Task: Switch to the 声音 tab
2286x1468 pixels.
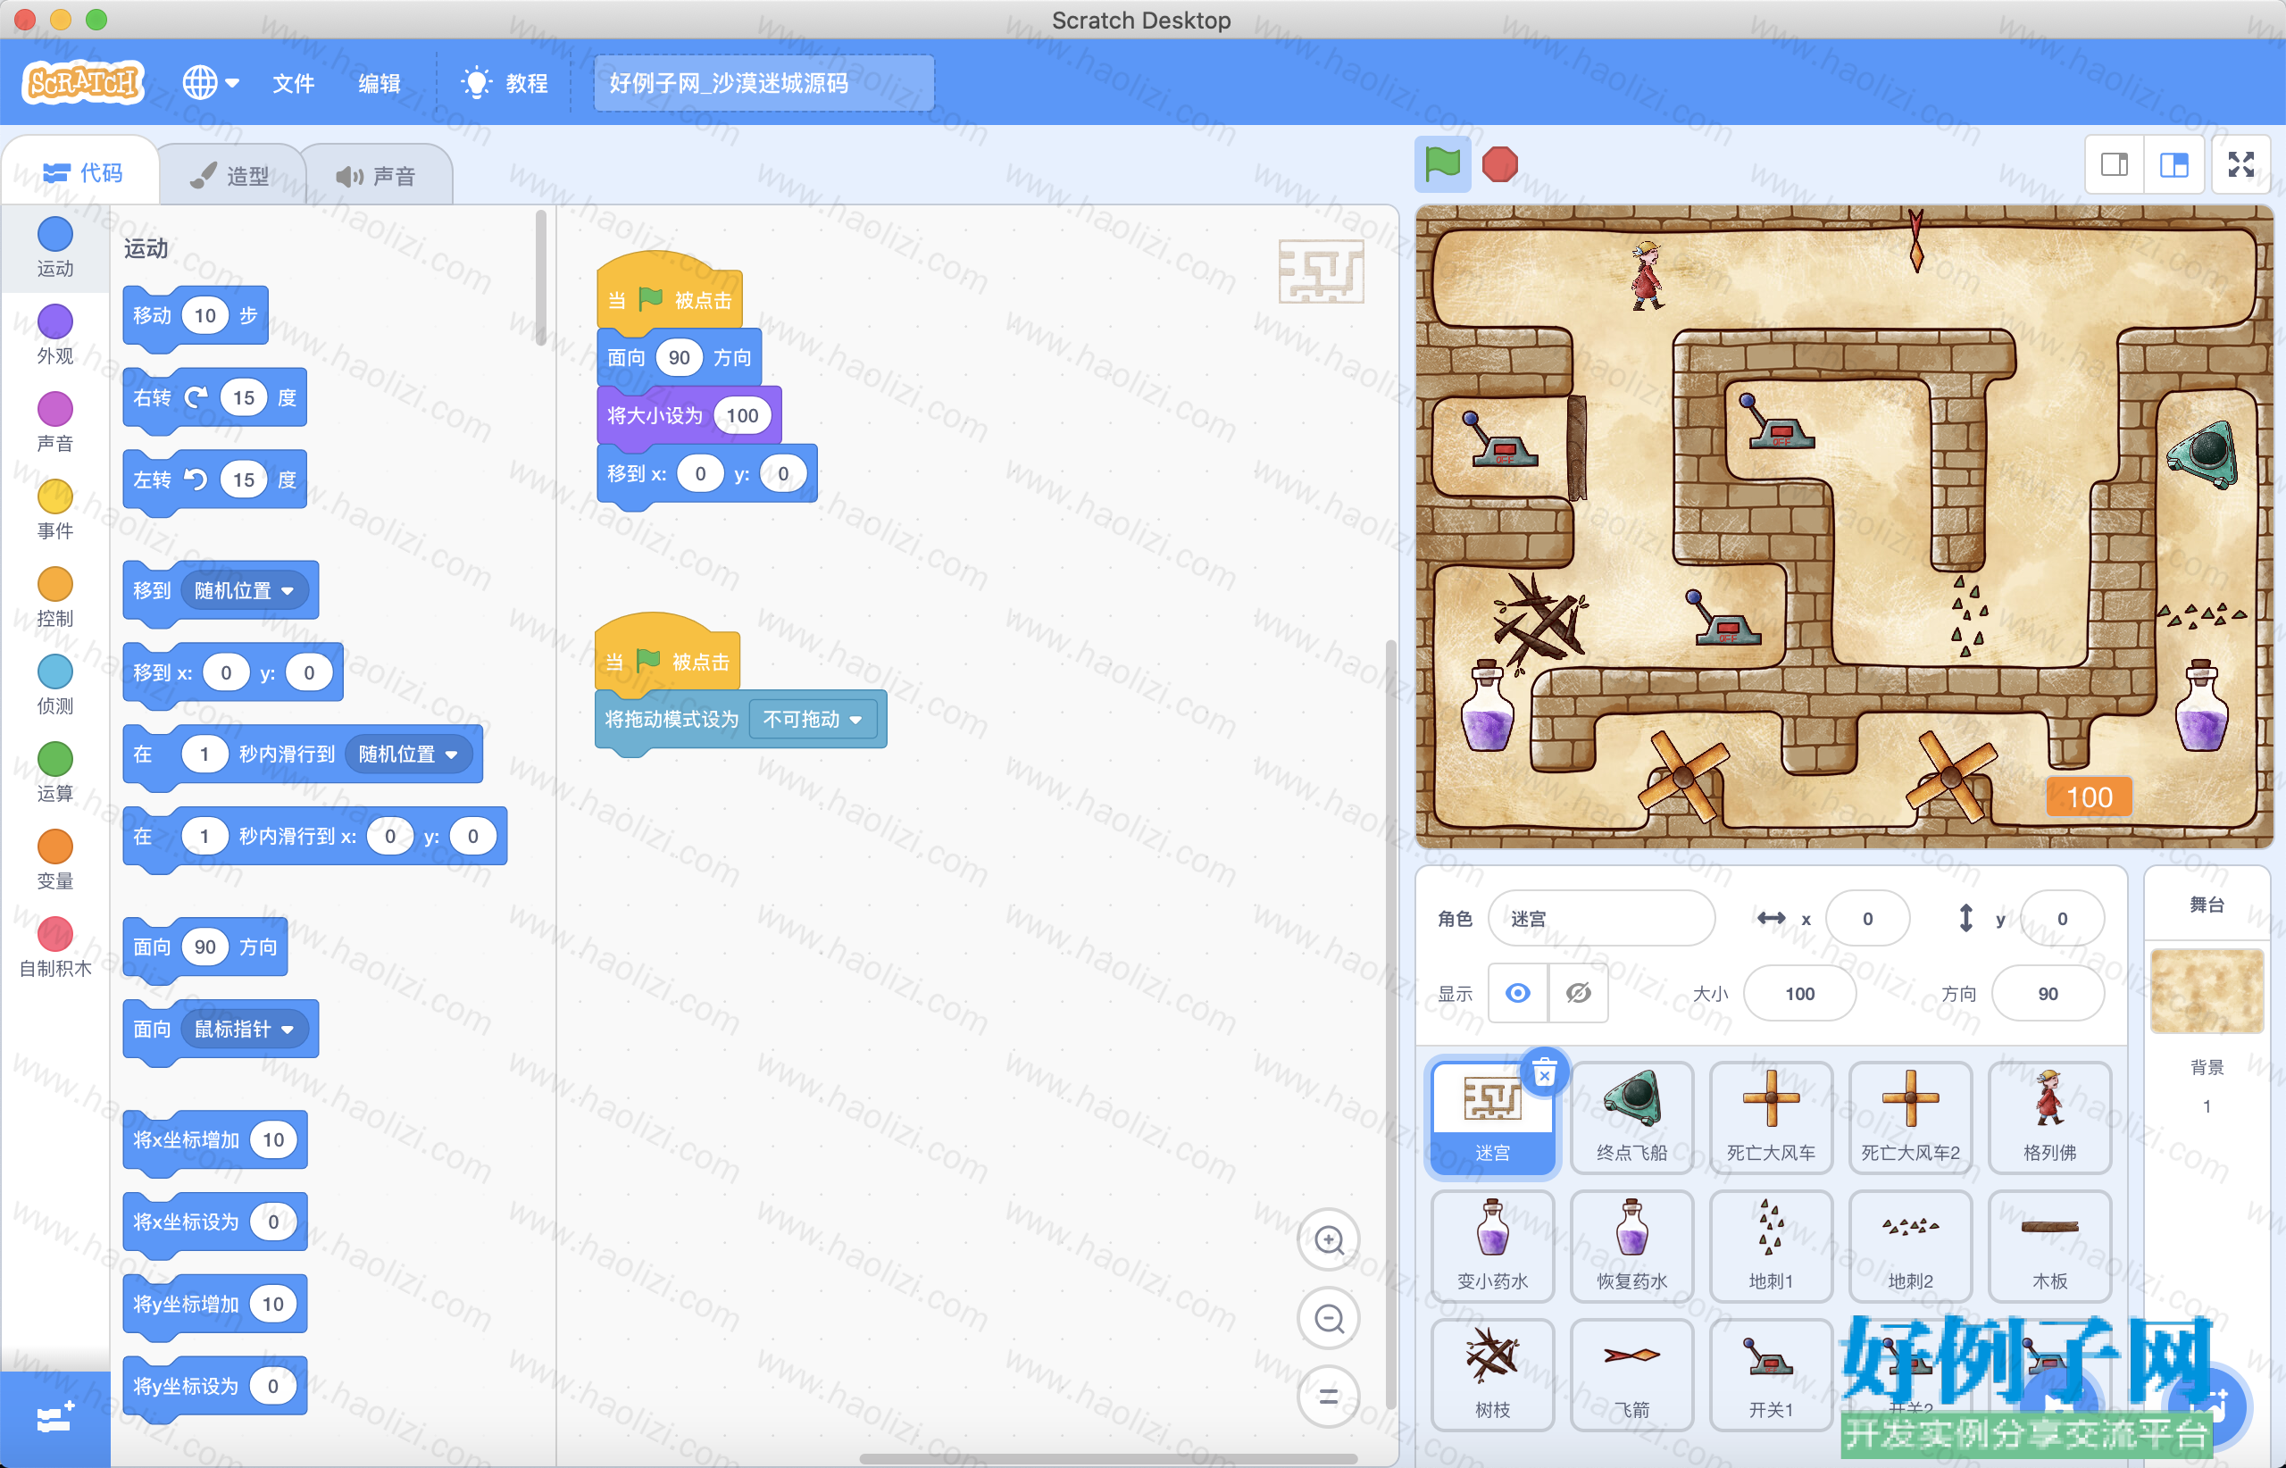Action: (x=377, y=175)
